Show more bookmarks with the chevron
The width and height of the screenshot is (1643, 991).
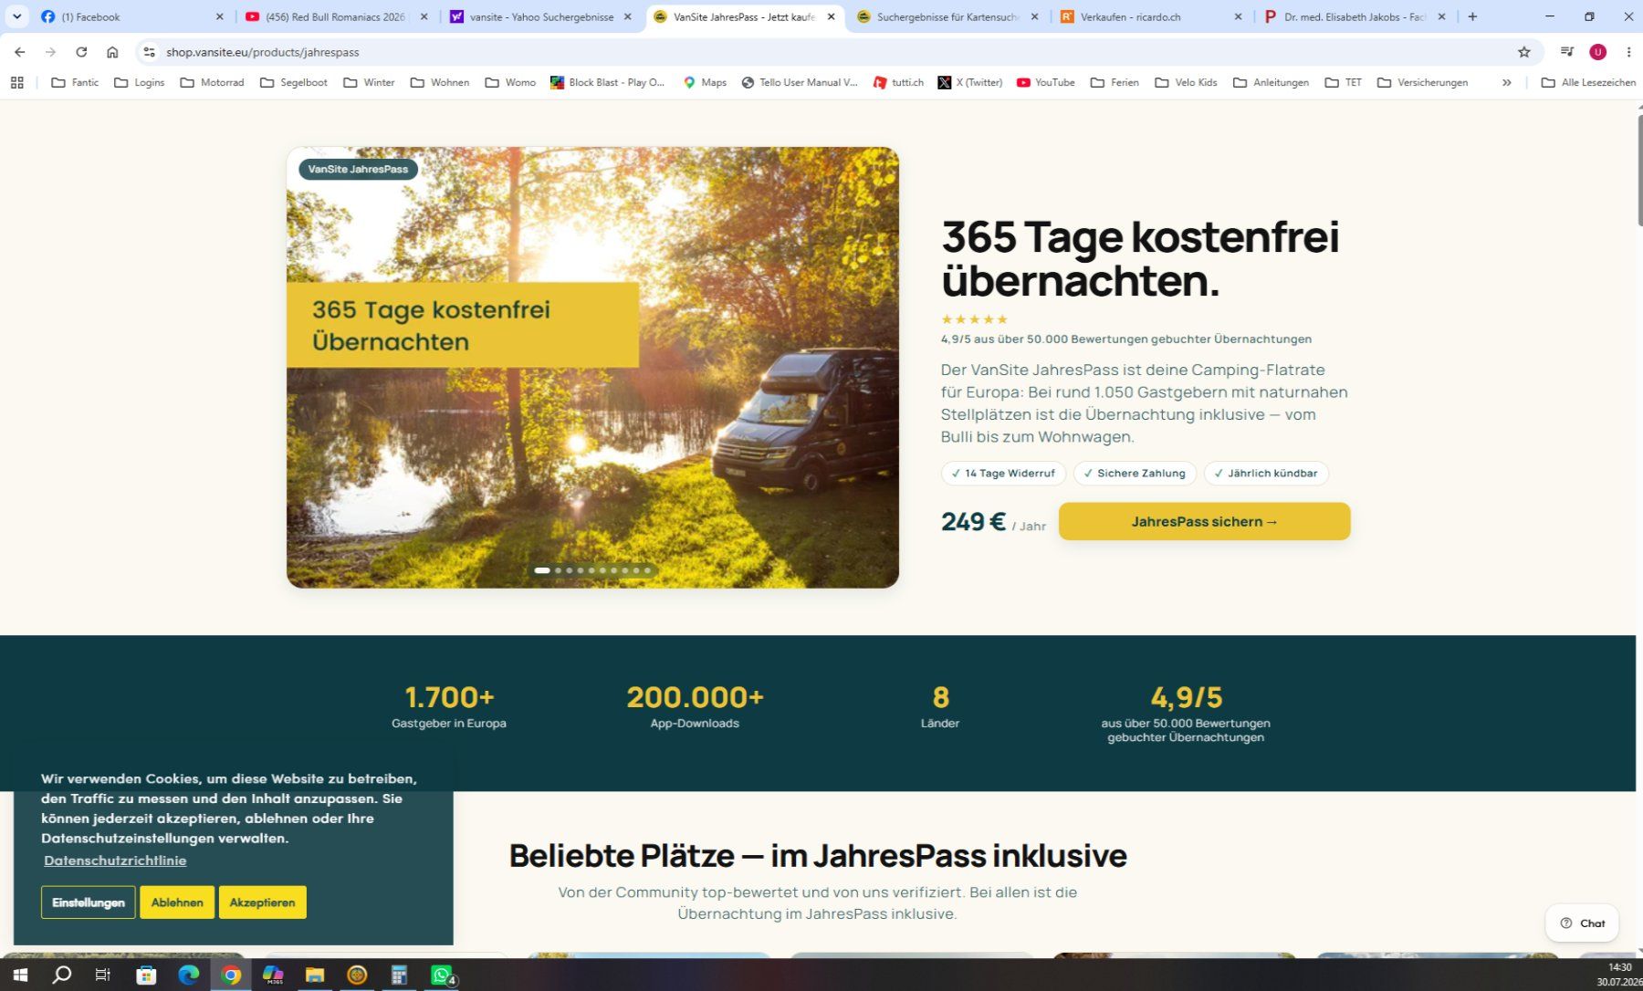click(1506, 82)
